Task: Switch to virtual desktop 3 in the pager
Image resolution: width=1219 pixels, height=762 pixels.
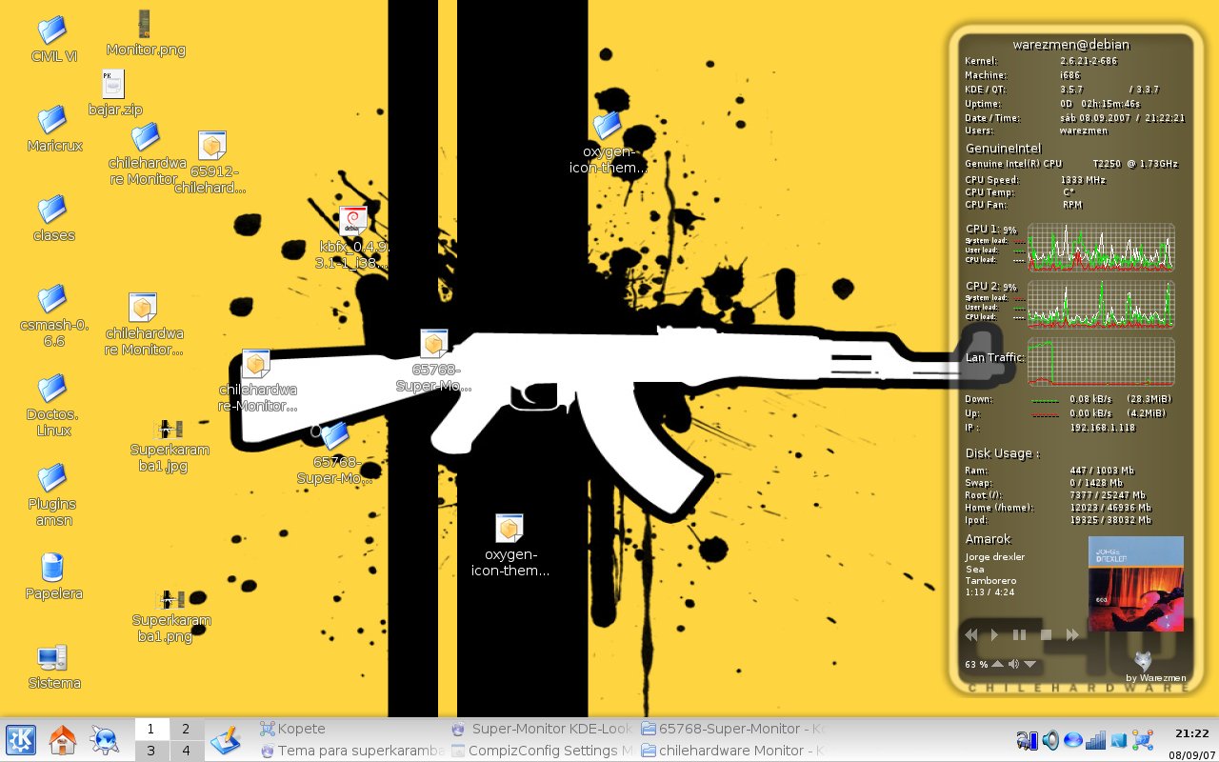Action: click(151, 751)
